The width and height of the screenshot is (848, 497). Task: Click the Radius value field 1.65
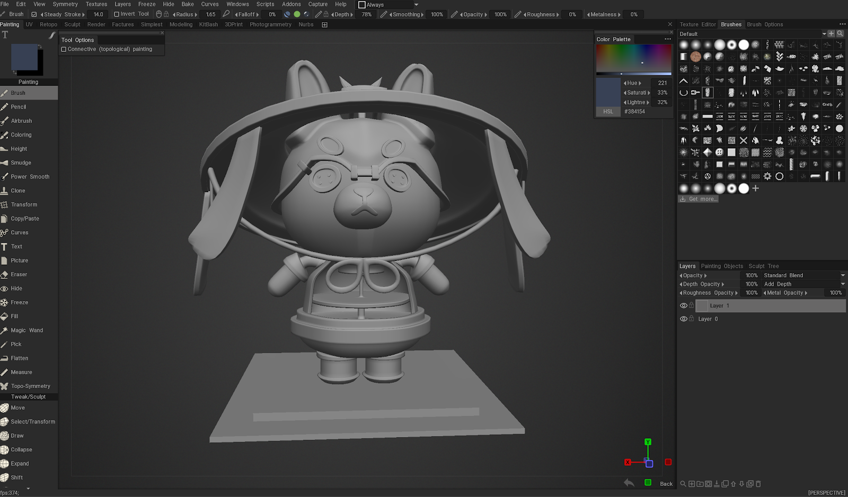(x=210, y=14)
